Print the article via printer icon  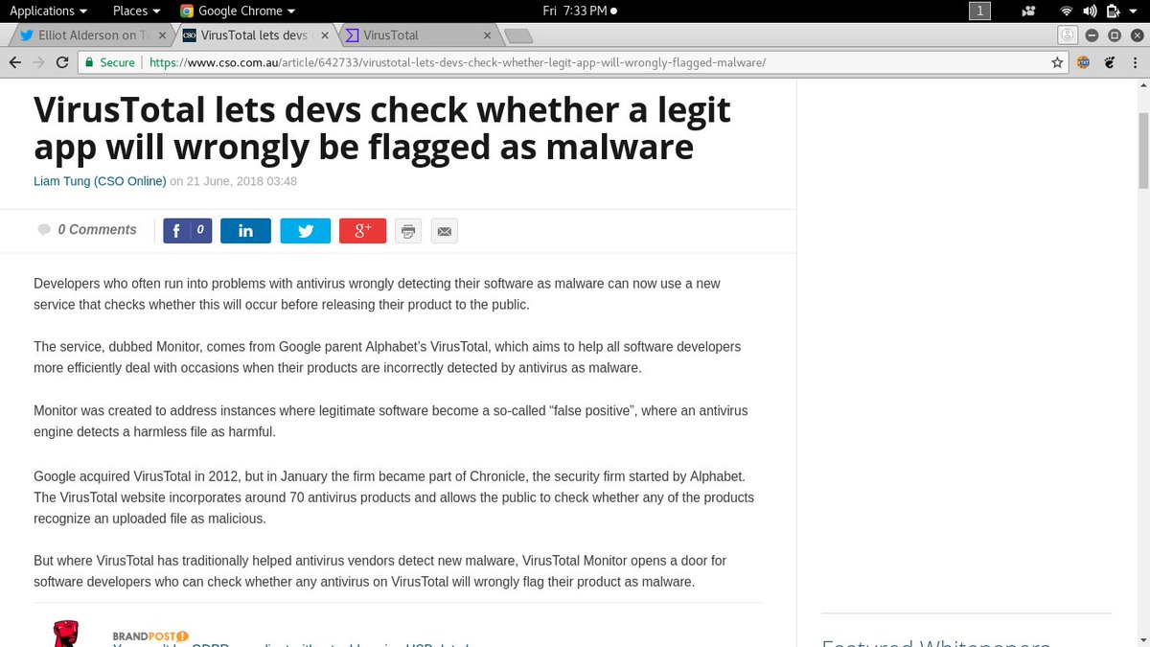tap(408, 231)
